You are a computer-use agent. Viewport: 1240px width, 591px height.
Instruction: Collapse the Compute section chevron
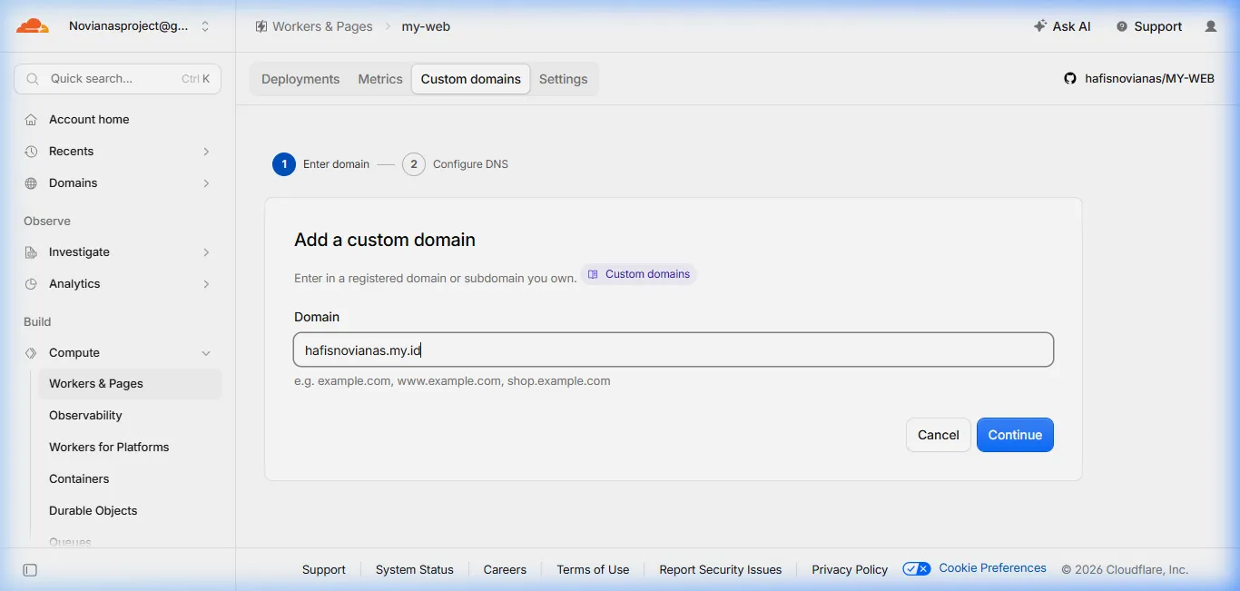click(x=206, y=353)
